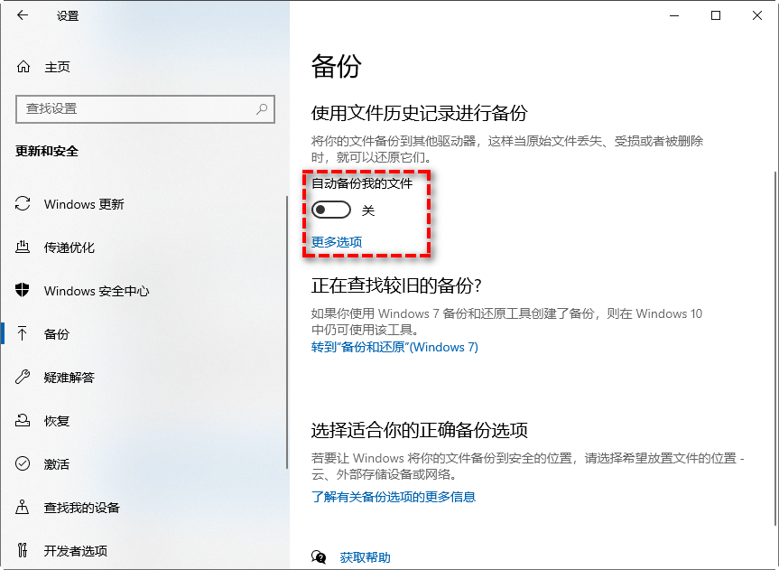Enable the 自动备份我的文件 toggle
The image size is (779, 570).
click(330, 209)
